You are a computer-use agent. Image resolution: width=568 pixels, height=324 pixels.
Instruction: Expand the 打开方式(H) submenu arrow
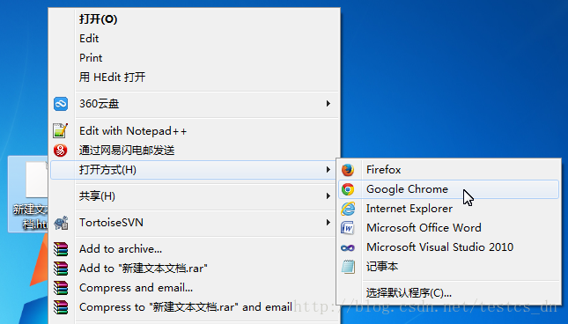(328, 169)
